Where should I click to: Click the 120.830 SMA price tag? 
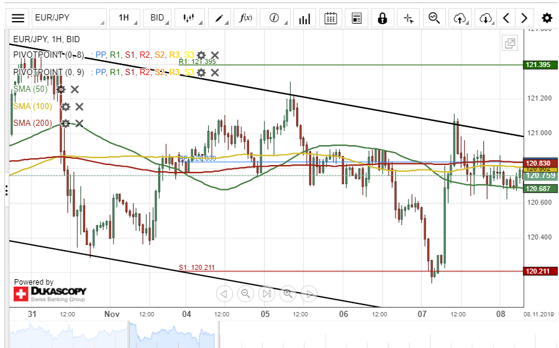pos(540,163)
